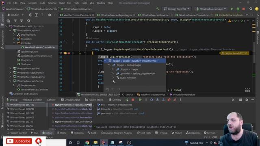Click the Step Into icon
The height and width of the screenshot is (146, 260).
157,100
